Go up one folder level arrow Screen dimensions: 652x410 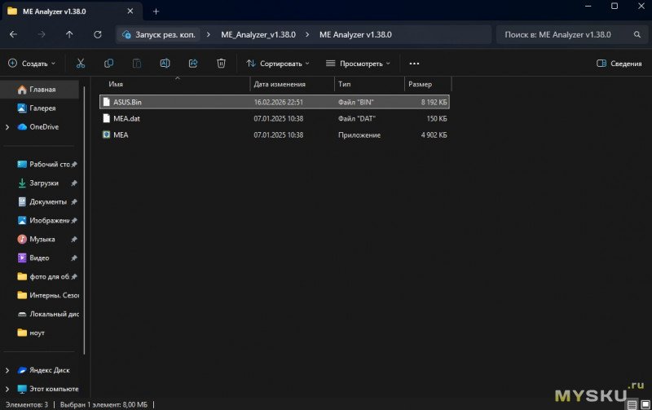click(x=69, y=35)
